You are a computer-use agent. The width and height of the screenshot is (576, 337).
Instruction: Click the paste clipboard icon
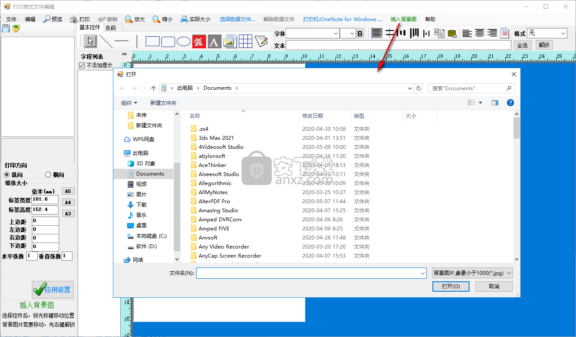(x=452, y=33)
